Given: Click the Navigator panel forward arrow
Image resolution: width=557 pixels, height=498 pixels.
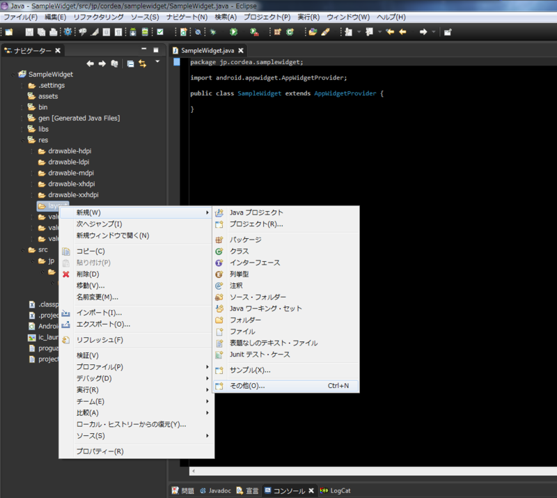Looking at the screenshot, I should point(102,63).
